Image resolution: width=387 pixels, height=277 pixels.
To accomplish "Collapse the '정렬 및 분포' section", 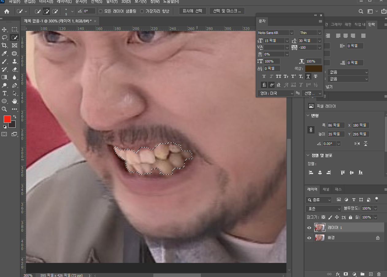I will [x=308, y=155].
